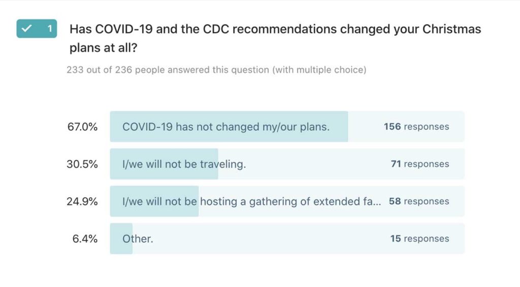Click the "(with multiple choice)" note

[319, 69]
